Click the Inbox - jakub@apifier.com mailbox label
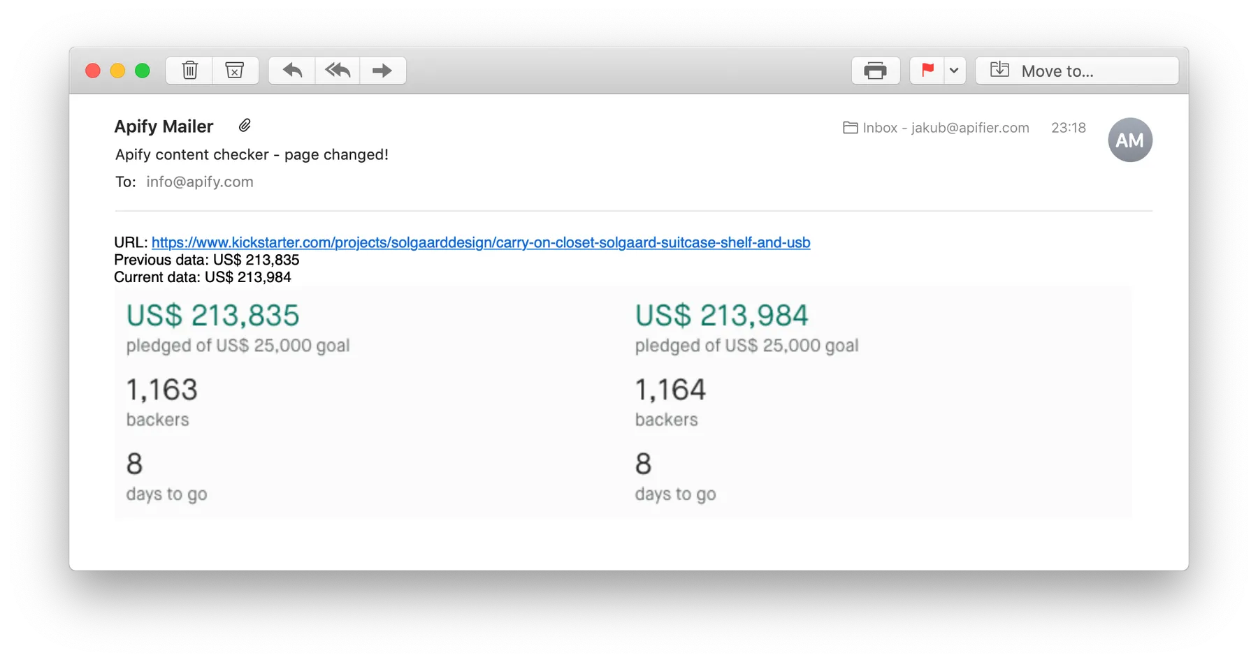 click(x=937, y=128)
